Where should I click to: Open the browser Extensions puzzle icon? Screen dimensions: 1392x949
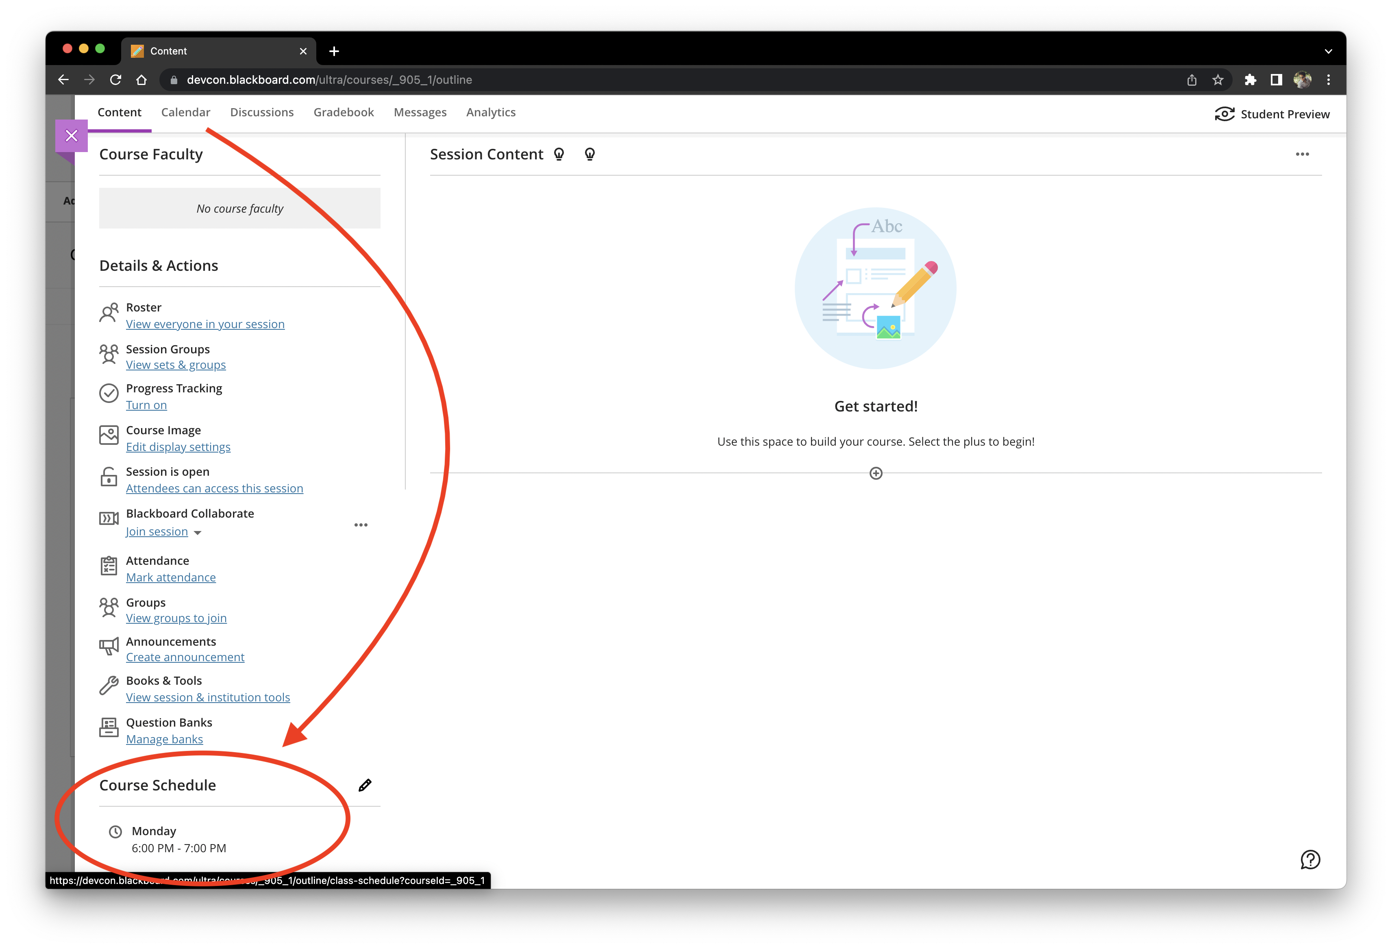click(x=1250, y=80)
